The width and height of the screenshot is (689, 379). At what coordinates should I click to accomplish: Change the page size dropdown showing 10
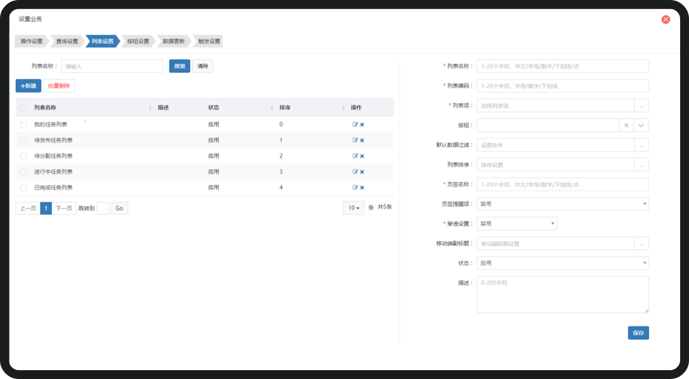(354, 208)
